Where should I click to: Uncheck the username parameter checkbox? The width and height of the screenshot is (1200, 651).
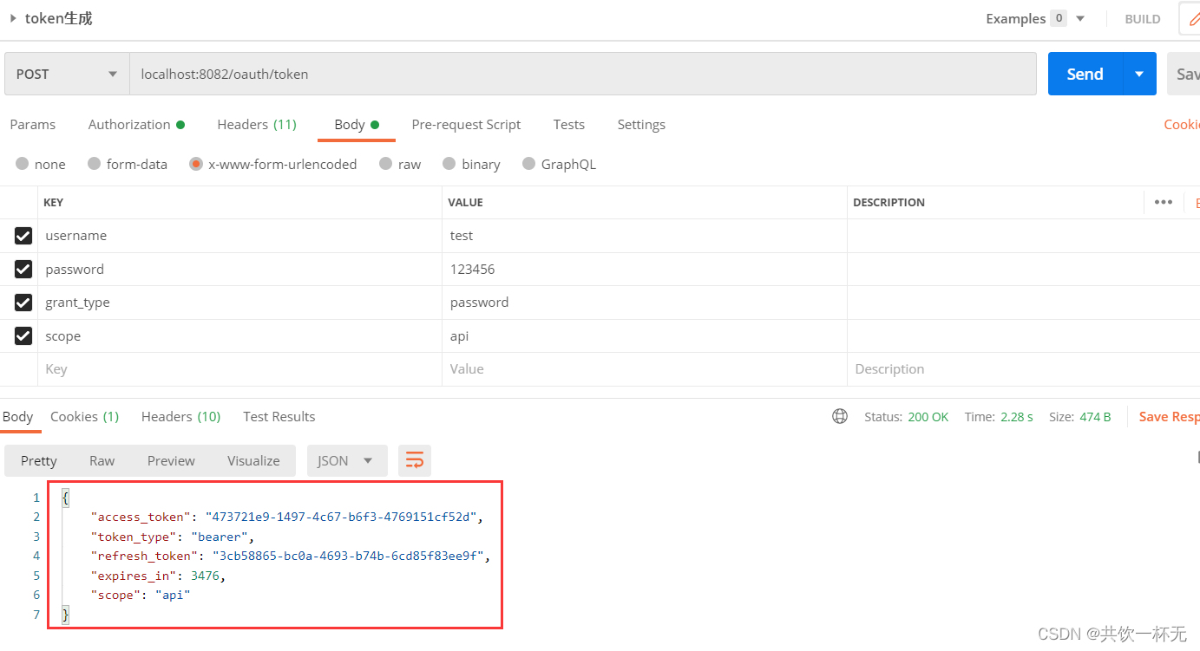[23, 236]
